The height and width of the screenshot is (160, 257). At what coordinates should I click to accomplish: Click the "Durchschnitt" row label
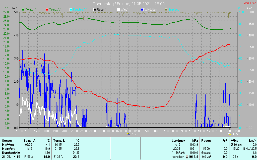11,153
